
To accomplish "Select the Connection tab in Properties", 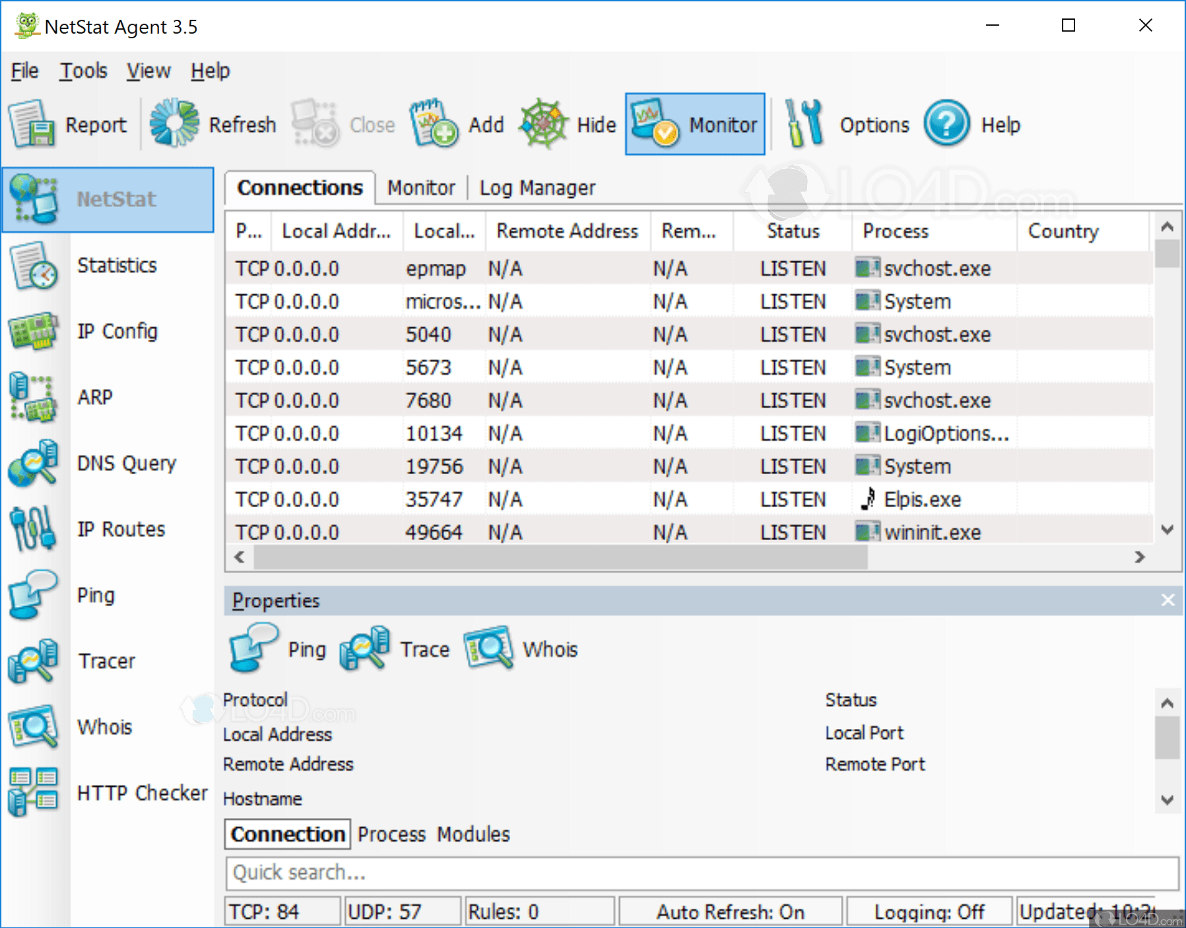I will (x=288, y=834).
